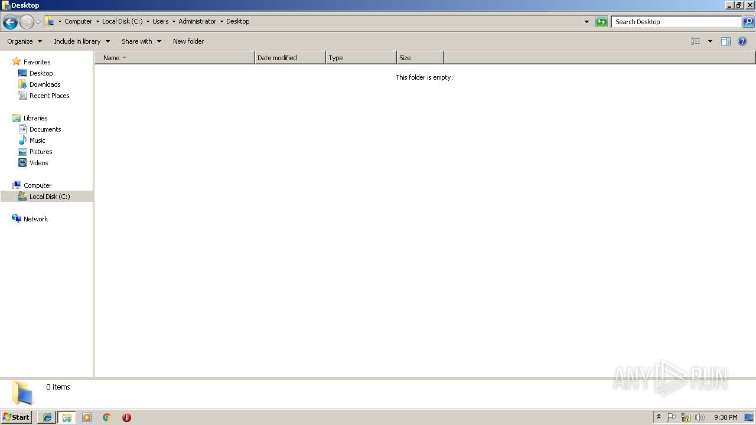Show hidden tray icons arrow
Viewport: 756px width, 425px height.
pos(659,417)
